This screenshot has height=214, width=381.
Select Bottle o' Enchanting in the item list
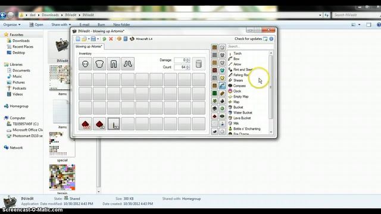246,129
